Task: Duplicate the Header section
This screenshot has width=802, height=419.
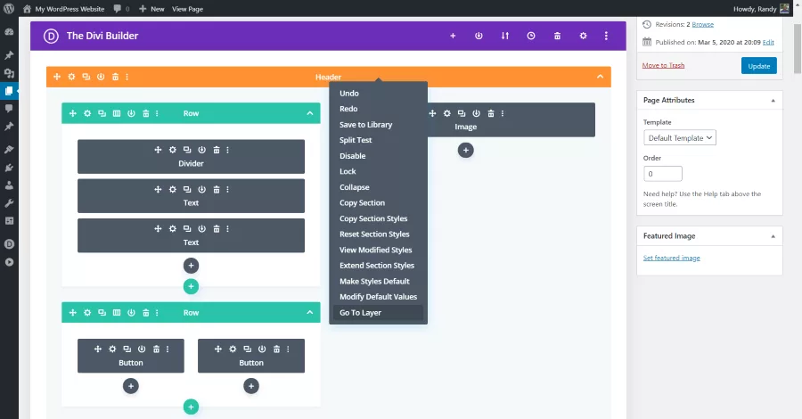Action: (86, 77)
